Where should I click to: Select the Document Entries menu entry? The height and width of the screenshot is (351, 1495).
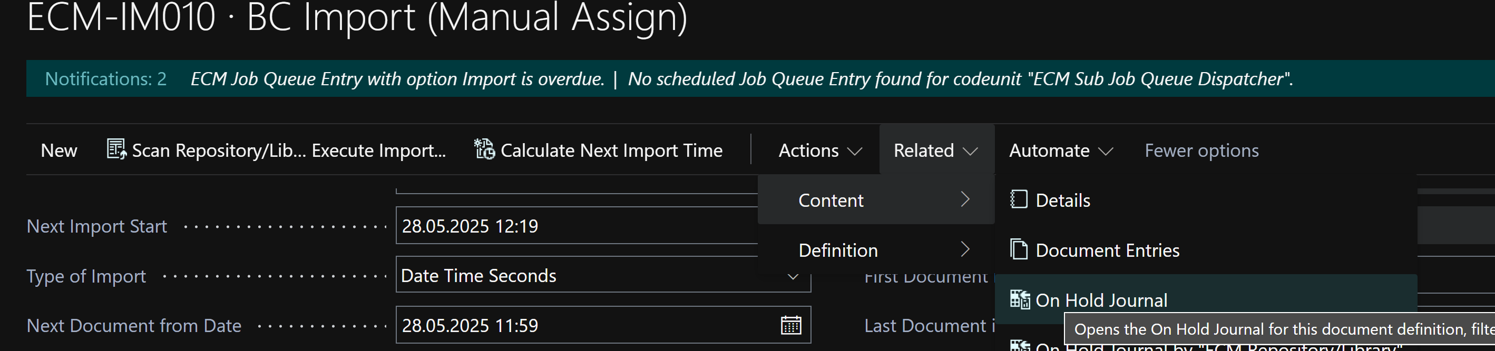coord(1107,250)
